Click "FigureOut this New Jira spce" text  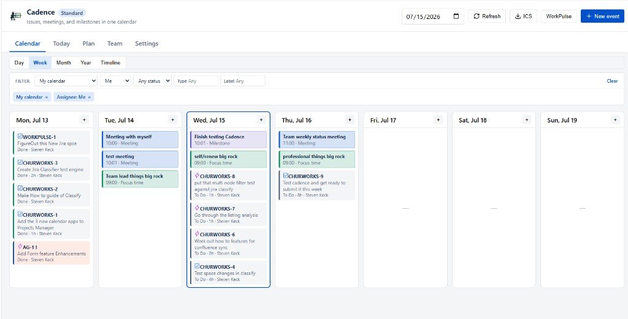[x=47, y=143]
